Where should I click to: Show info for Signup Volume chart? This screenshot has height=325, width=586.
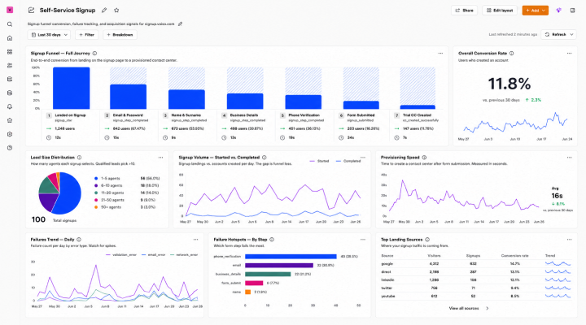(x=265, y=158)
